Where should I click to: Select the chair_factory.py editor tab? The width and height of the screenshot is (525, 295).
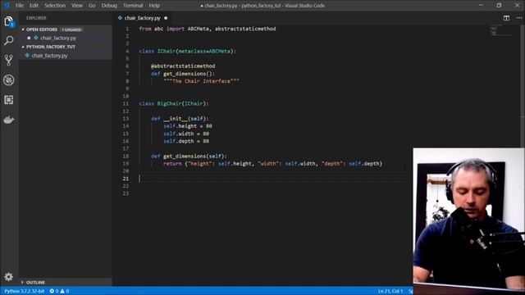[142, 18]
